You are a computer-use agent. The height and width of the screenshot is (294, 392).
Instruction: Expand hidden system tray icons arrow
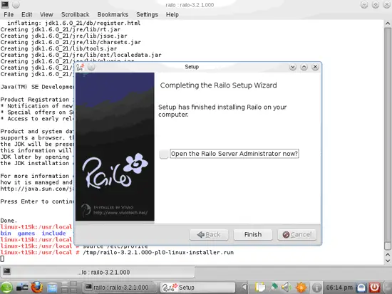coord(244,288)
